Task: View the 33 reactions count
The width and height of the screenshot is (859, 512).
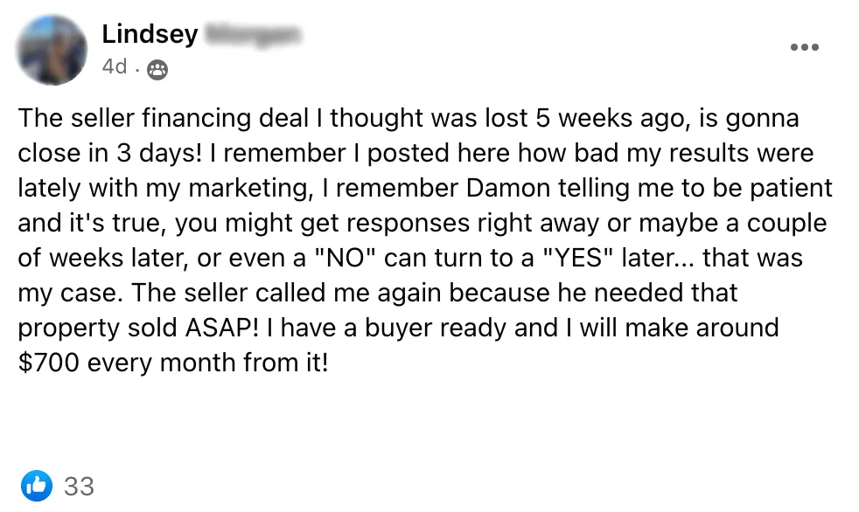Action: (x=79, y=486)
